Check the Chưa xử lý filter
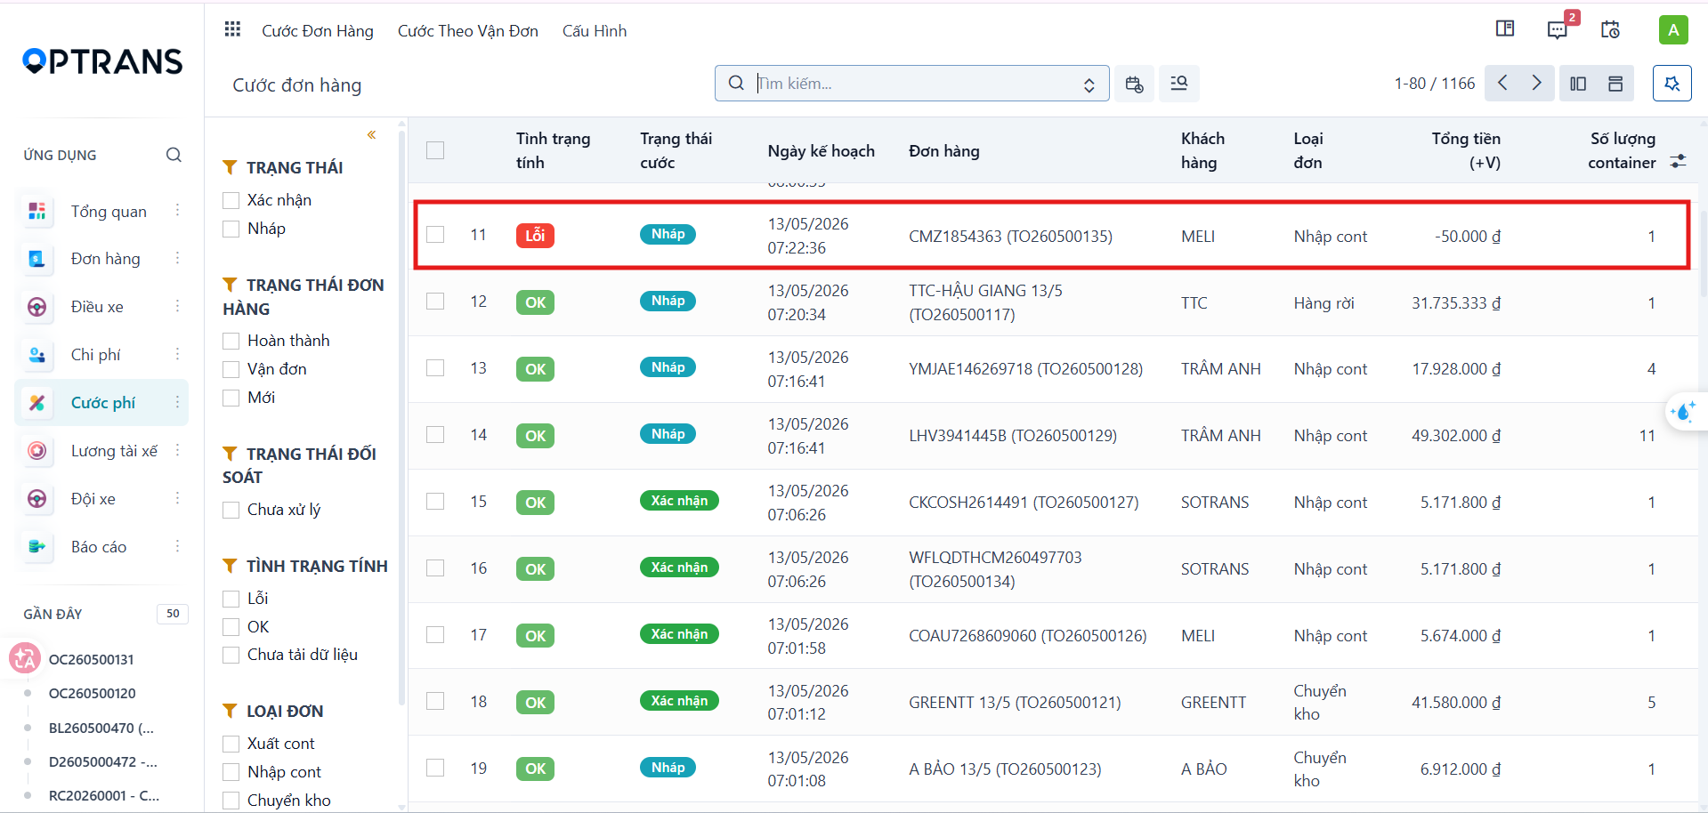This screenshot has height=813, width=1708. (x=231, y=510)
